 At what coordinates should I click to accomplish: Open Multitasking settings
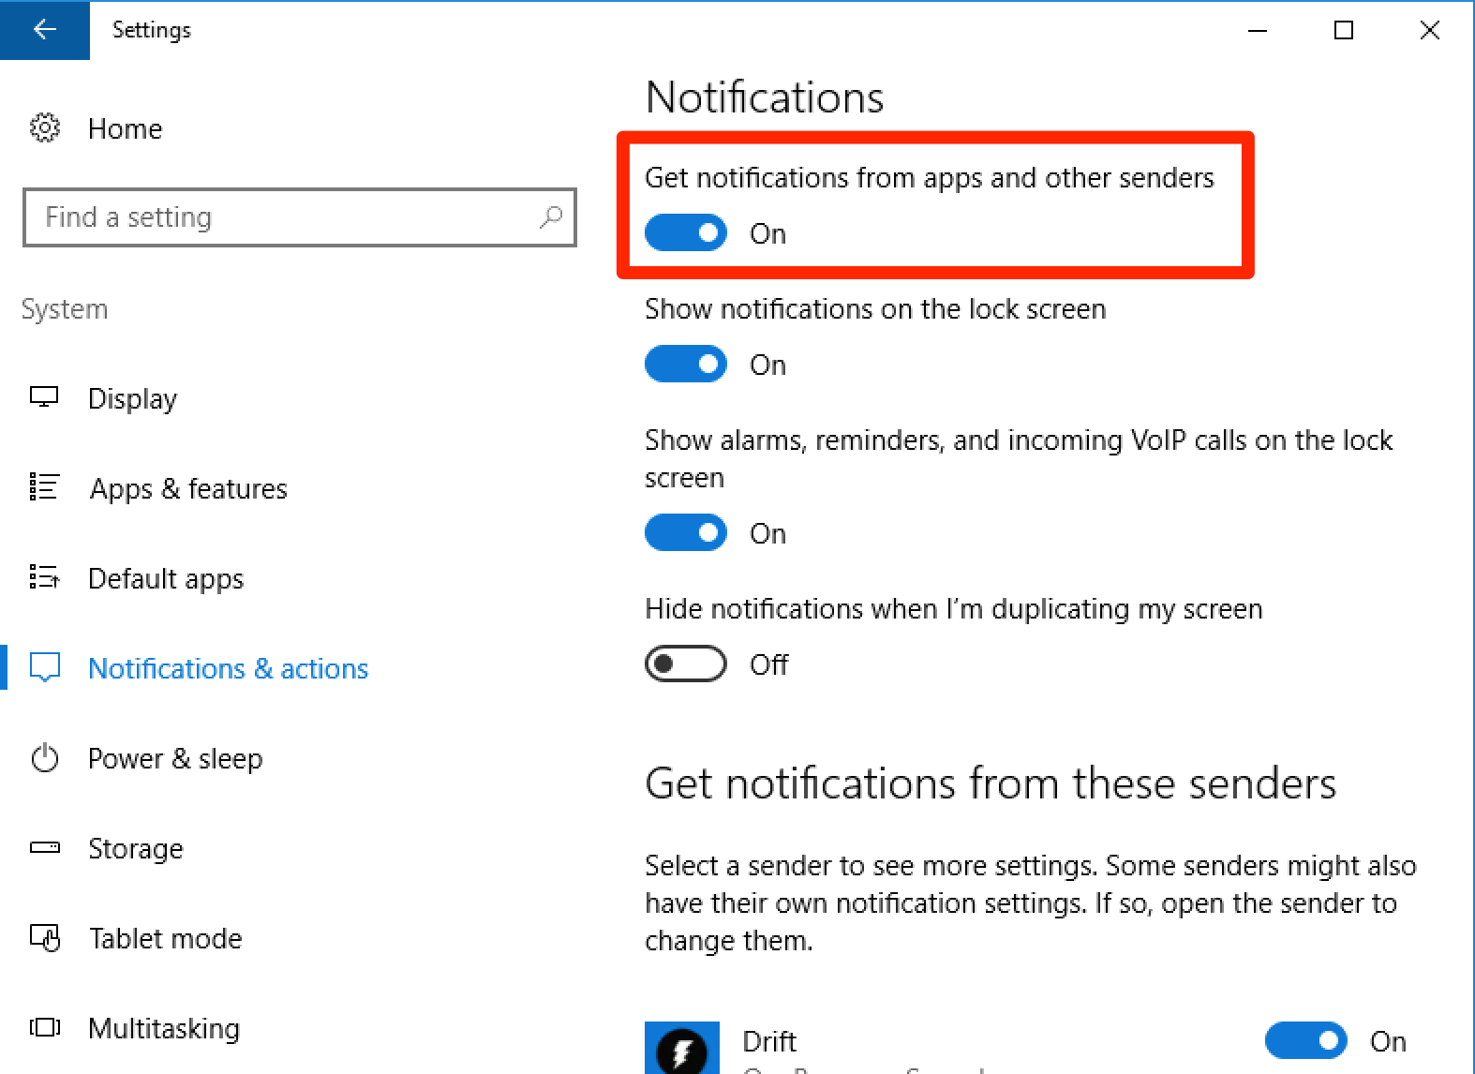(164, 1028)
